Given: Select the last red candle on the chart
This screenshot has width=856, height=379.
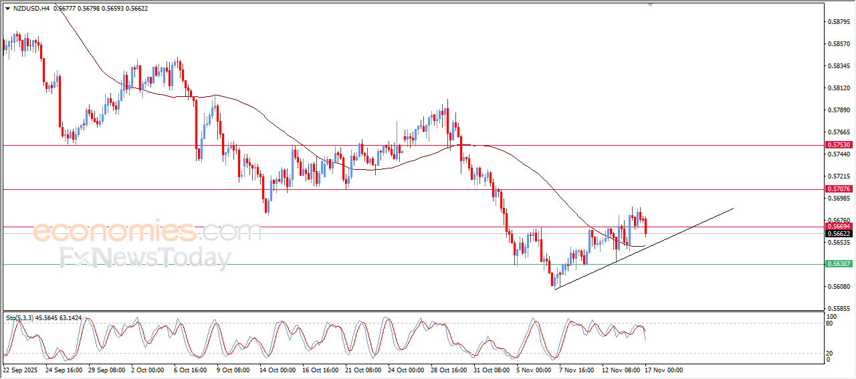Looking at the screenshot, I should [x=645, y=226].
